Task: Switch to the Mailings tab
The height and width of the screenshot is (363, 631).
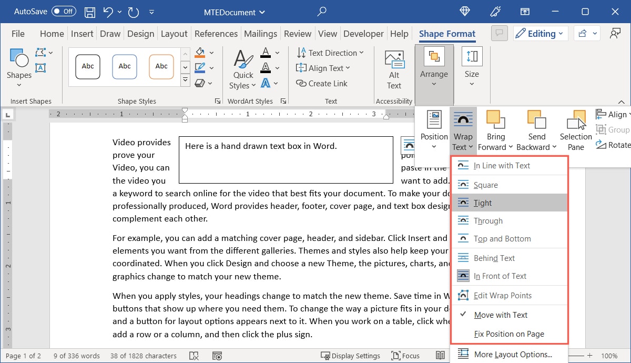Action: coord(260,33)
